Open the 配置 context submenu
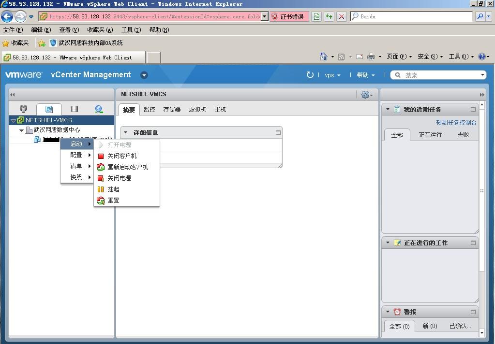Screen dimensions: 495x344 click(77, 155)
